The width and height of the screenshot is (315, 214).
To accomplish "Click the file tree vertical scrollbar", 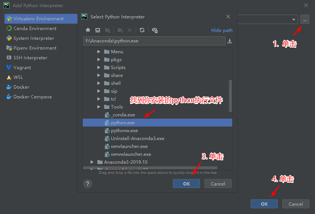I will coord(230,95).
